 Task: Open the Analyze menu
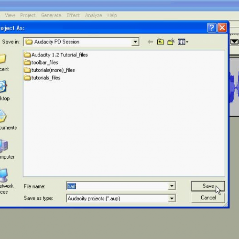(x=94, y=15)
